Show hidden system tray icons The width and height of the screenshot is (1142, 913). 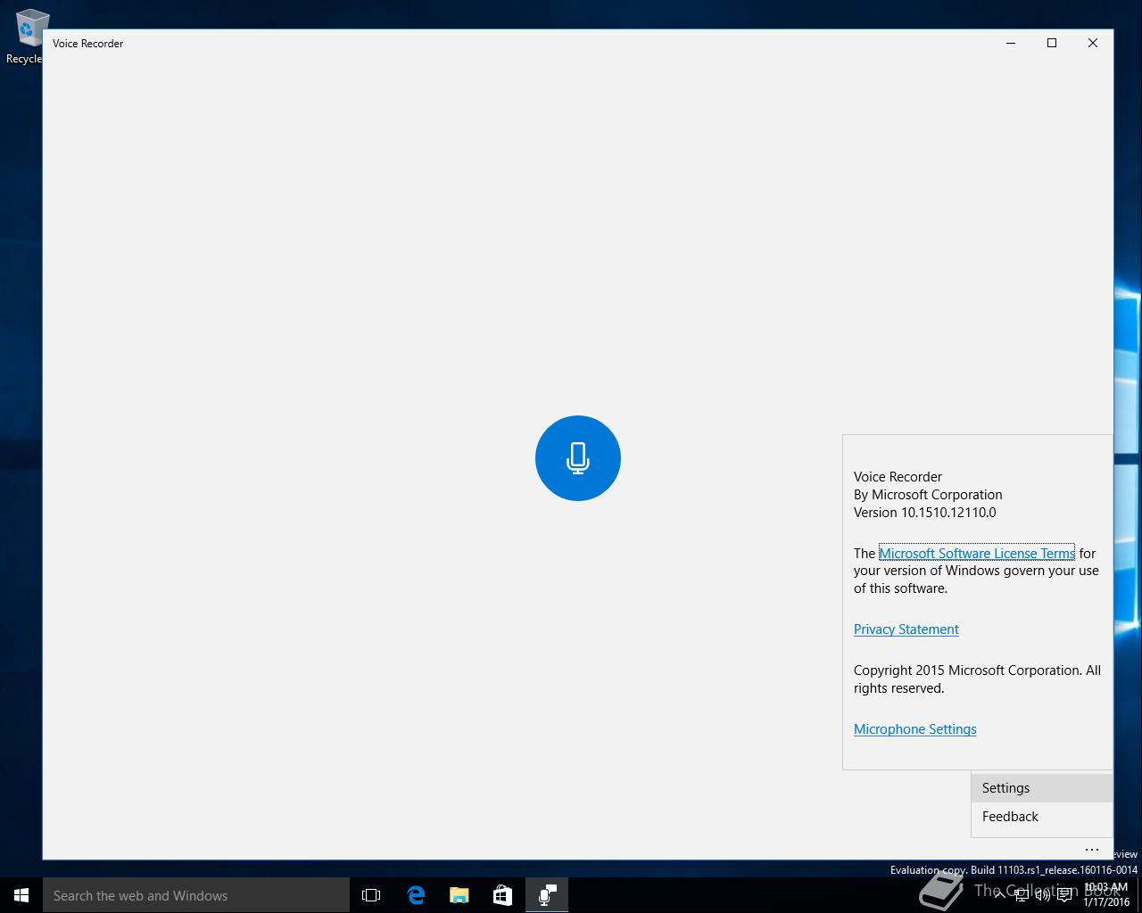pos(1000,895)
